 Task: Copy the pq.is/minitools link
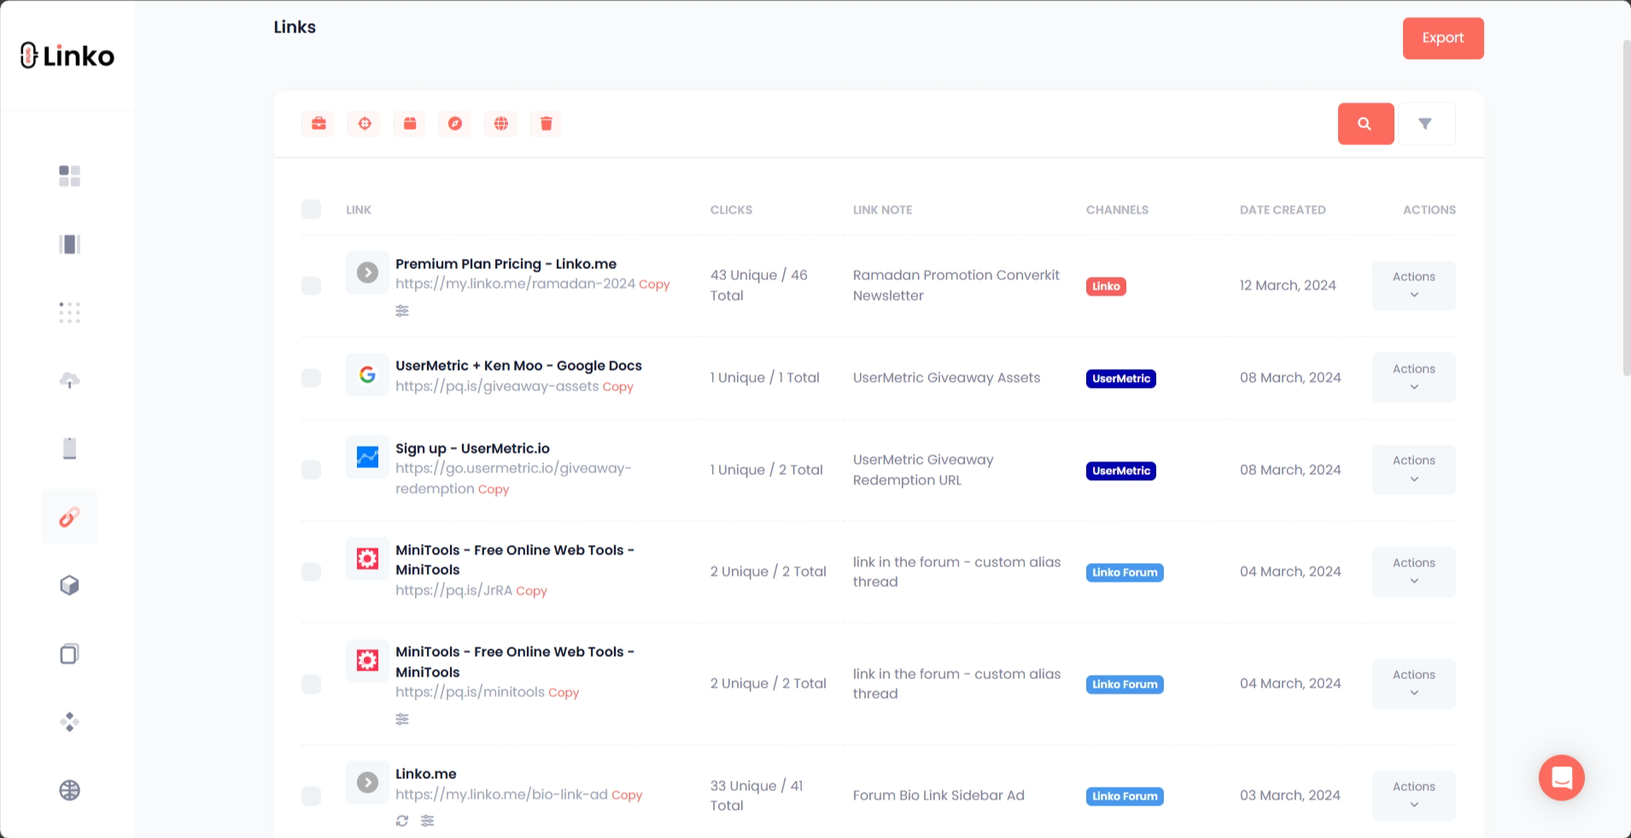[x=564, y=693]
